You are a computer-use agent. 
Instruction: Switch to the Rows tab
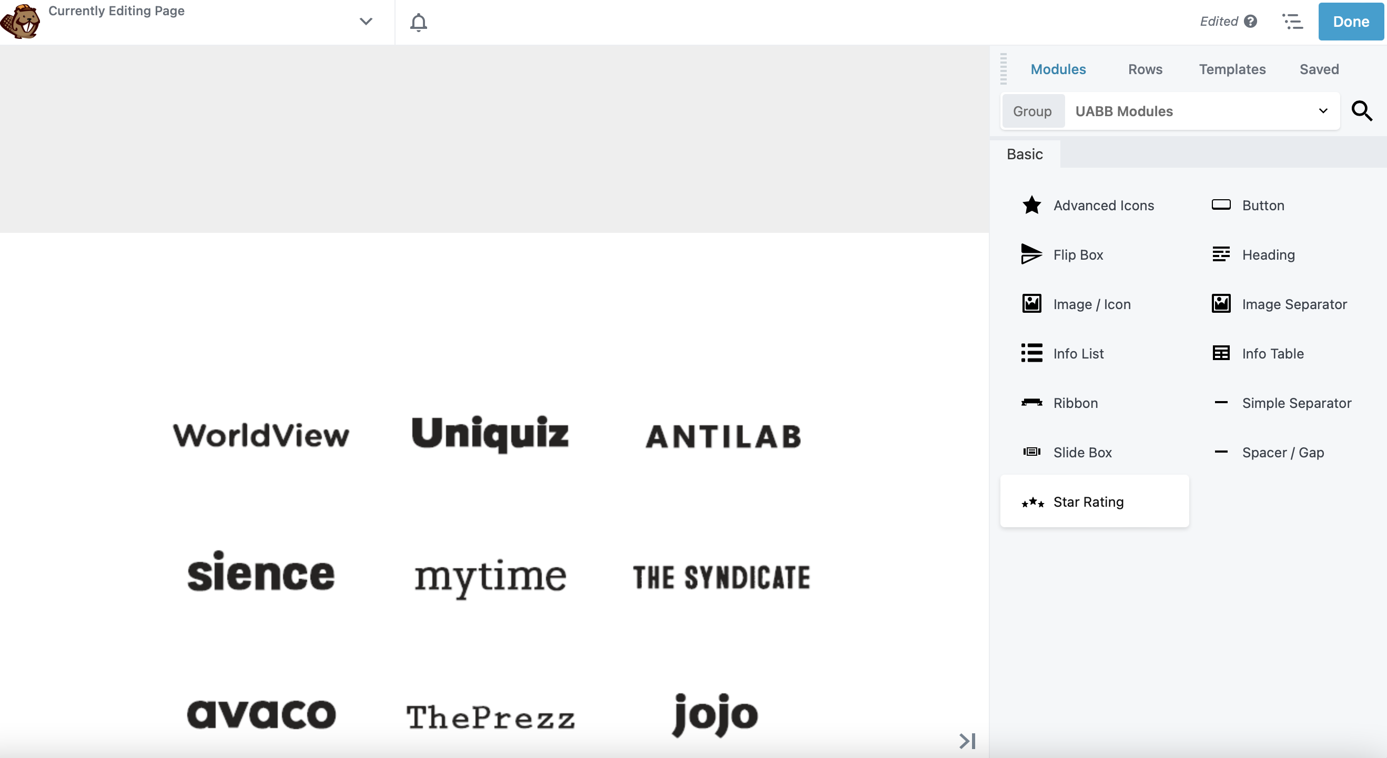[x=1144, y=69]
